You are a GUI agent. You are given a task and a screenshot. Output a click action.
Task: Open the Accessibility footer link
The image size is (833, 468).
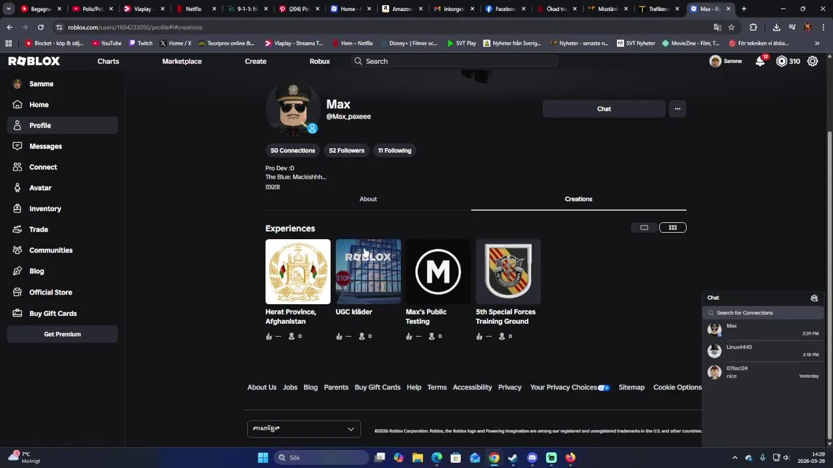(x=472, y=387)
